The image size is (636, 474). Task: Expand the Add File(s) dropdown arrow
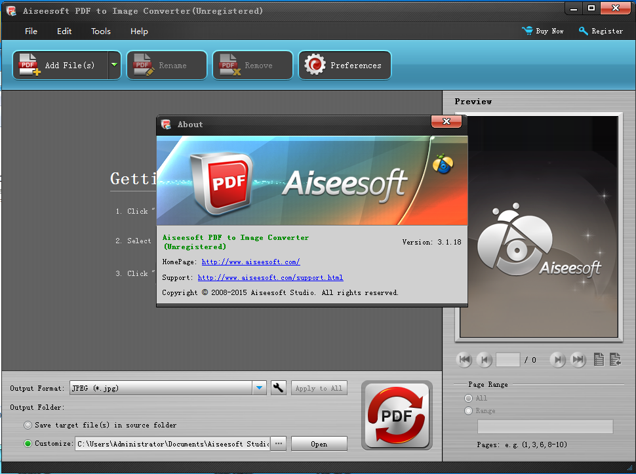[x=114, y=65]
